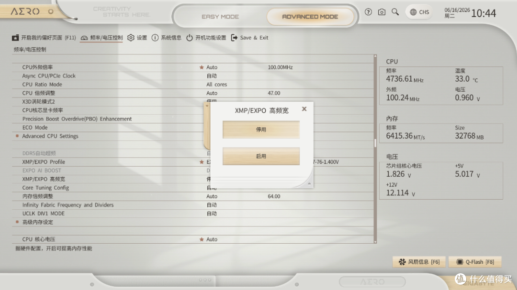Open the 系统信息 system info tab
Screen dimensions: 517x290
pyautogui.click(x=167, y=38)
